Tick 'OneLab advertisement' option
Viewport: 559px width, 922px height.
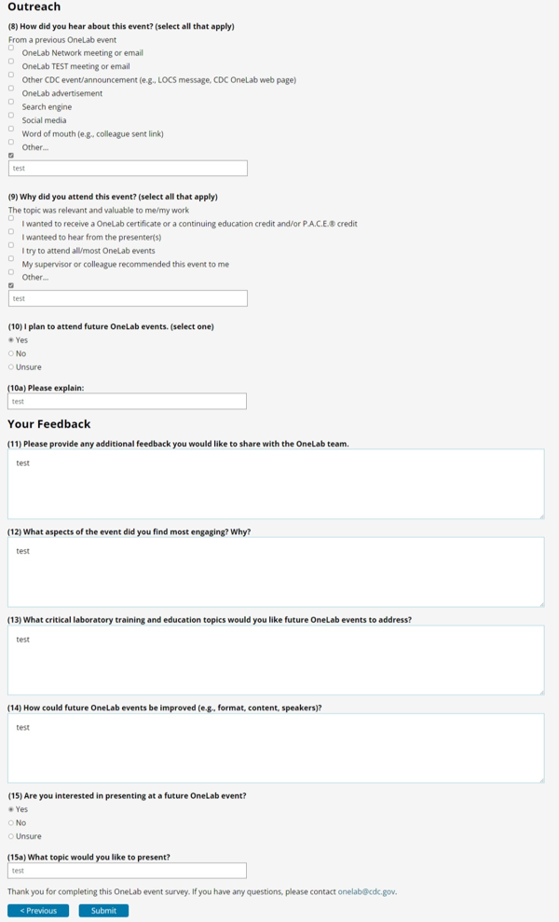[11, 102]
